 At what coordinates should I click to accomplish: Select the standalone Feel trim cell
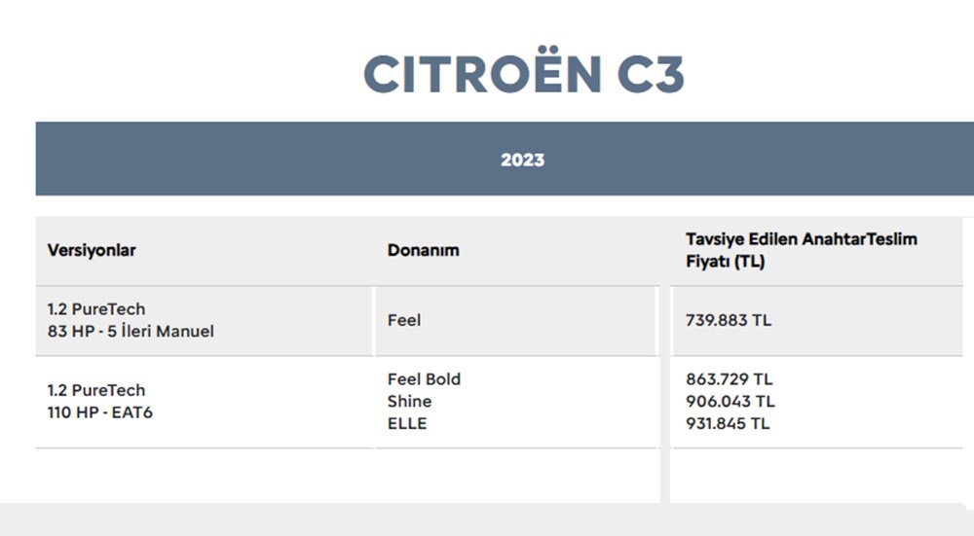[x=404, y=320]
